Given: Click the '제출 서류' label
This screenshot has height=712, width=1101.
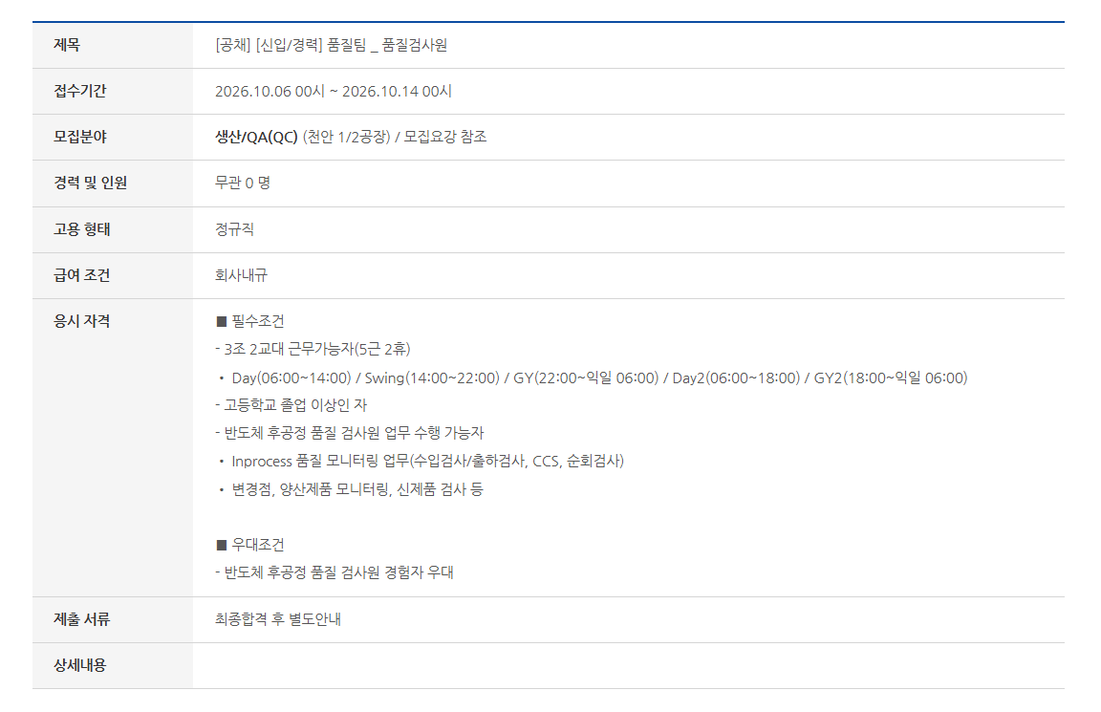Looking at the screenshot, I should pyautogui.click(x=82, y=619).
